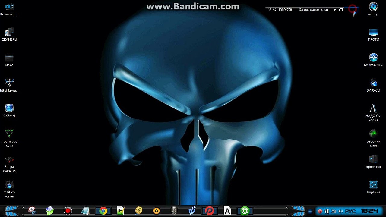Click the 1366x768 resolution label

285,10
